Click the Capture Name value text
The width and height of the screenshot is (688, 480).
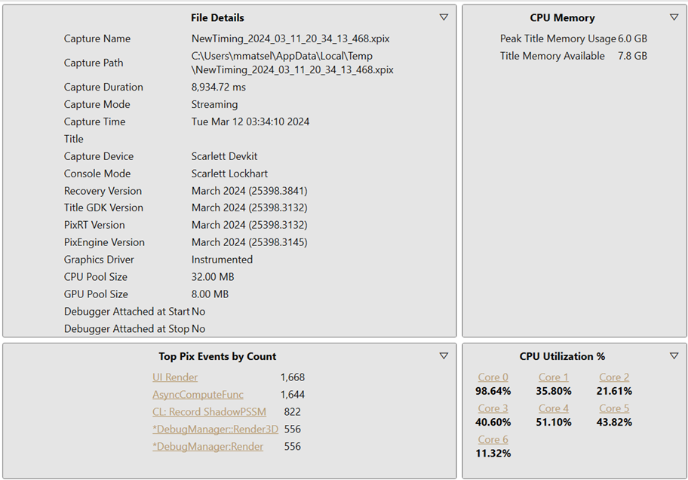point(290,38)
